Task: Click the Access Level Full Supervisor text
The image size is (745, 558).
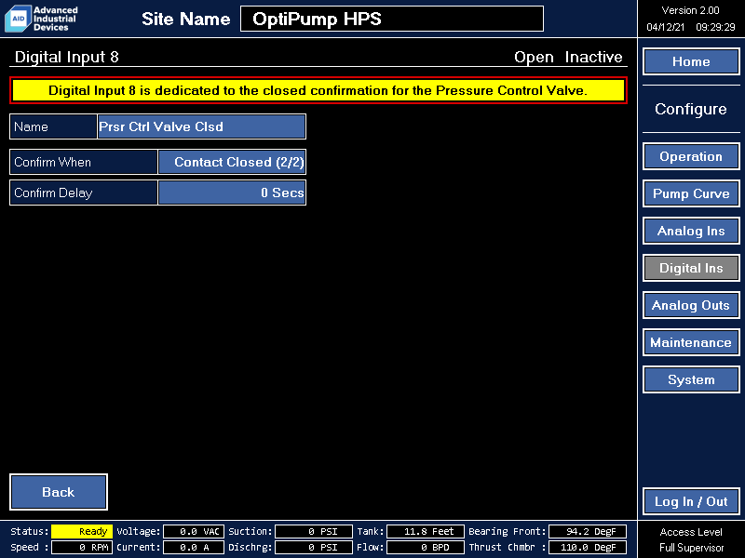Action: pyautogui.click(x=691, y=539)
